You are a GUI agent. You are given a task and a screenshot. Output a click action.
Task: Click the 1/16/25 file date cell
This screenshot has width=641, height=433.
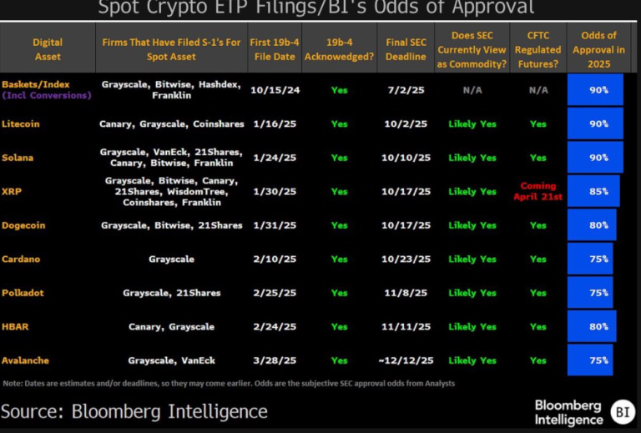pos(275,123)
